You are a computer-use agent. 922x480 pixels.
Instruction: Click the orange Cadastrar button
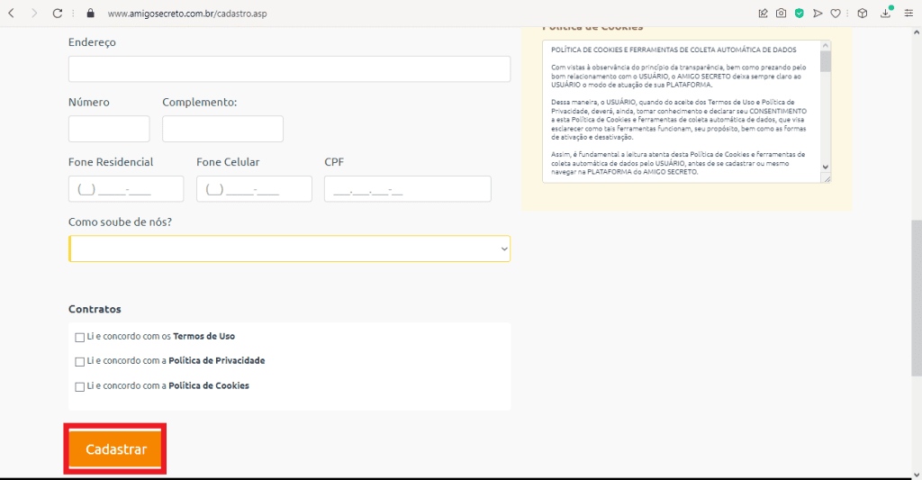click(x=115, y=448)
